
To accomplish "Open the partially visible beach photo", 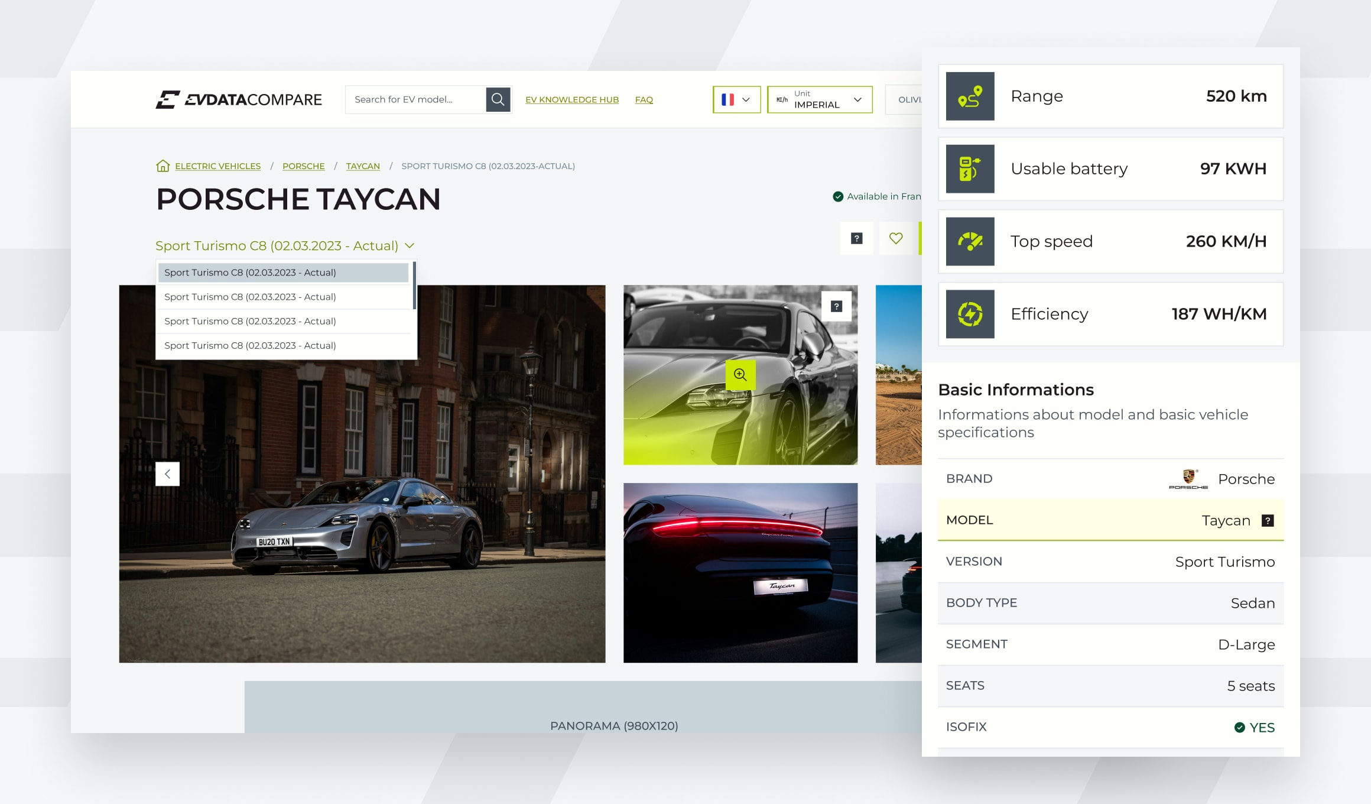I will [x=899, y=375].
